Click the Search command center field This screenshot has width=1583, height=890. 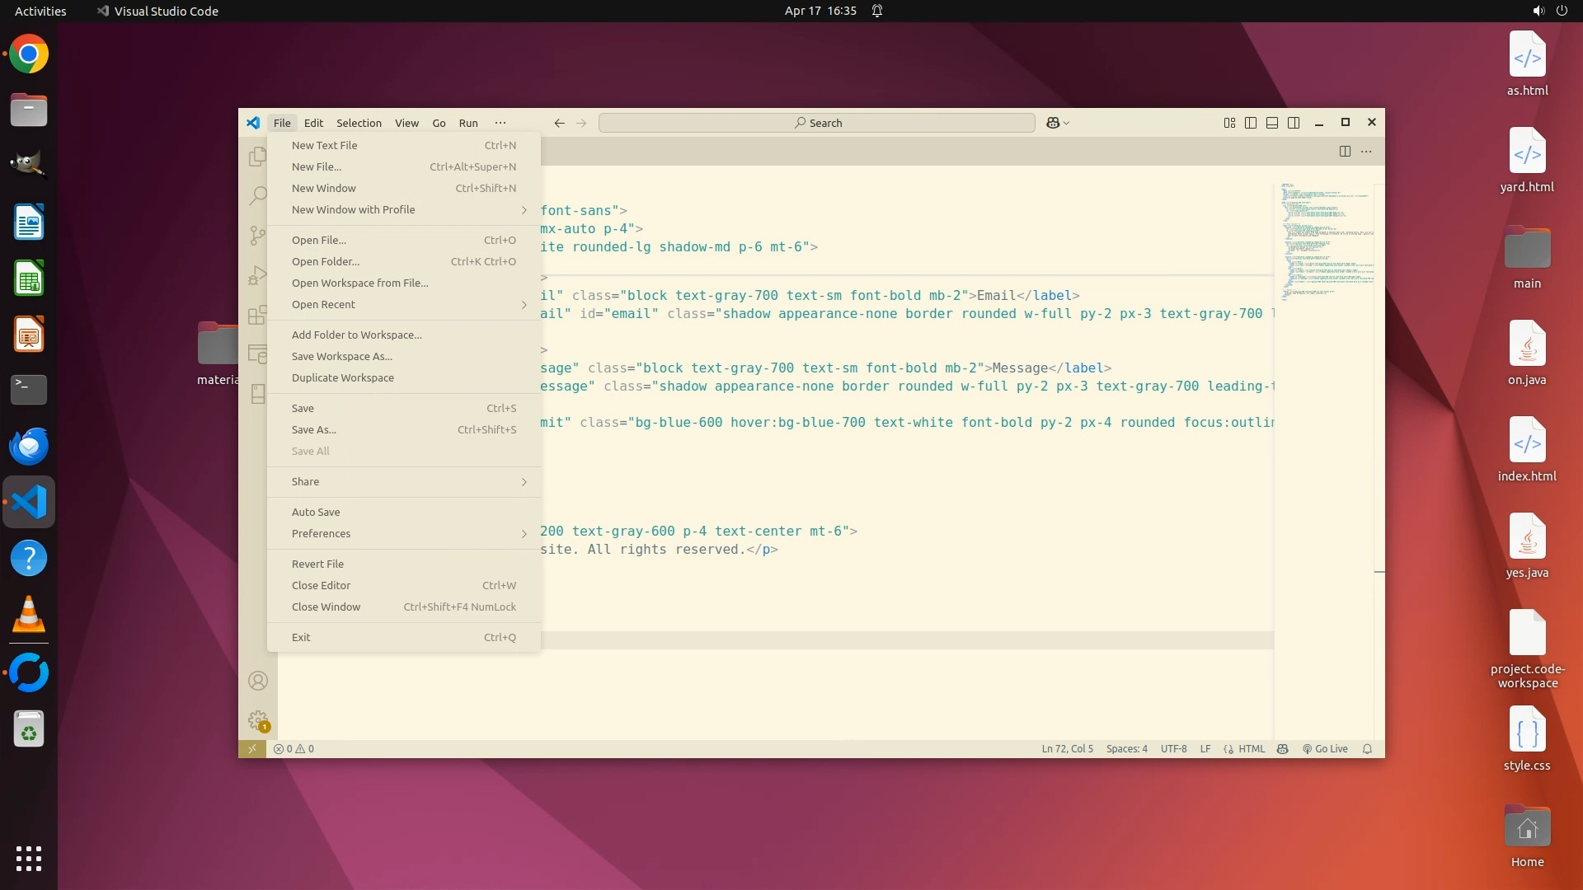tap(817, 123)
